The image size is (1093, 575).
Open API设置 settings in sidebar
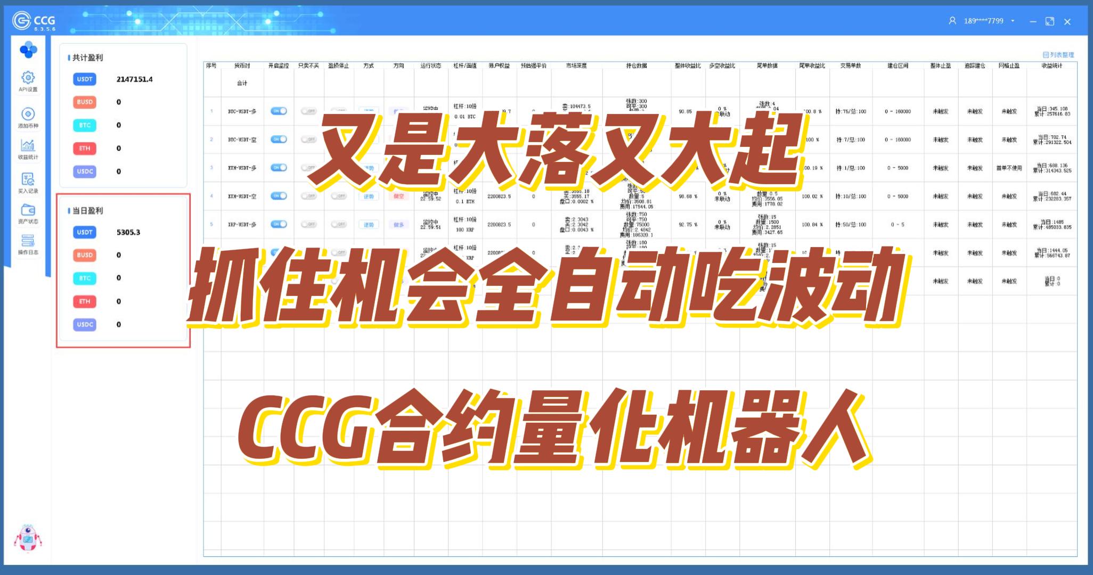tap(28, 80)
